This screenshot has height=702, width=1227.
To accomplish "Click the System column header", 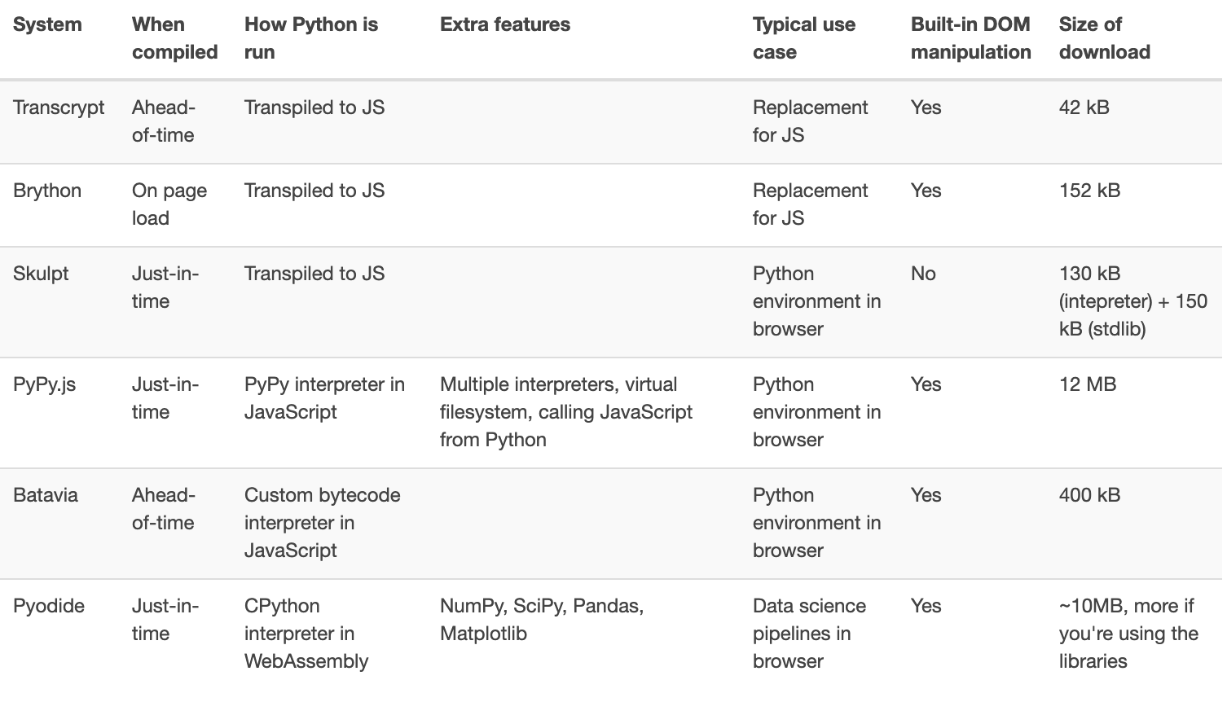I will coord(47,24).
